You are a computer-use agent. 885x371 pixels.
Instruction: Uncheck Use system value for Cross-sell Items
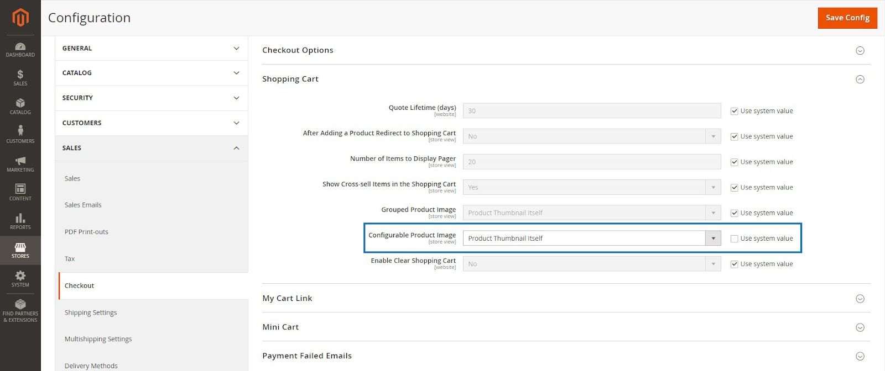(x=735, y=187)
